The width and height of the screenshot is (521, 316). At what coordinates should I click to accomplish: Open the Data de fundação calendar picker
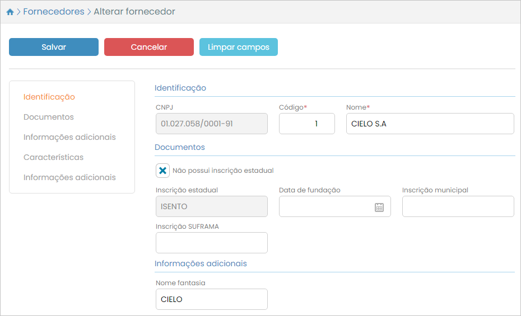click(x=379, y=207)
